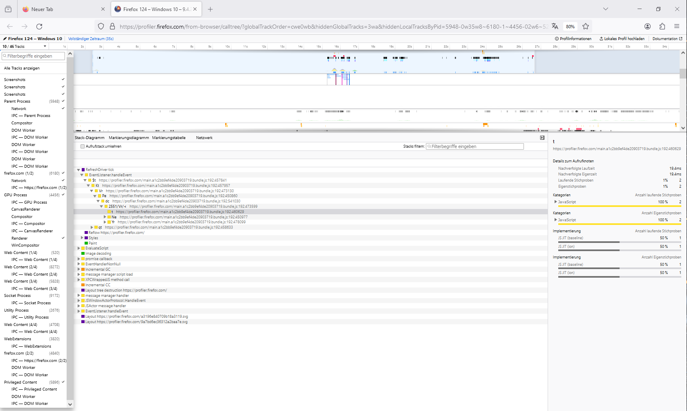Expand the EvaluateScript tree node
Viewport: 687px width, 411px height.
(79, 248)
